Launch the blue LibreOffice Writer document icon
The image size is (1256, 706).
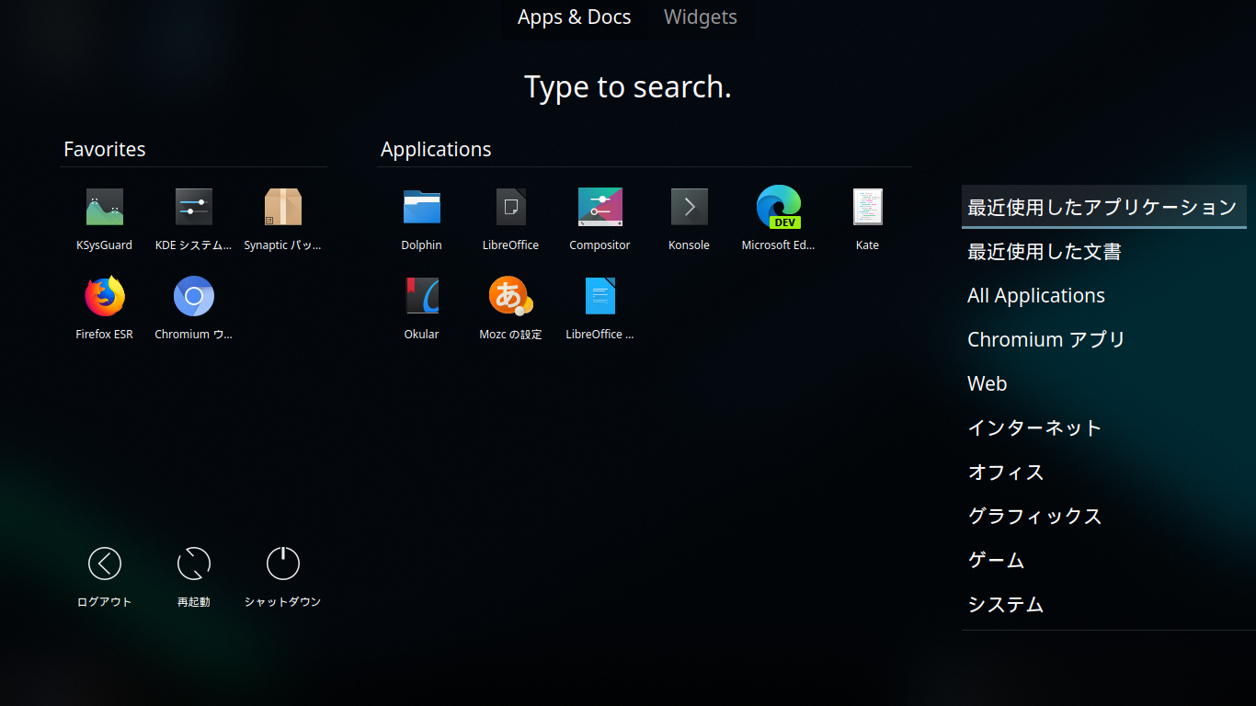point(599,308)
